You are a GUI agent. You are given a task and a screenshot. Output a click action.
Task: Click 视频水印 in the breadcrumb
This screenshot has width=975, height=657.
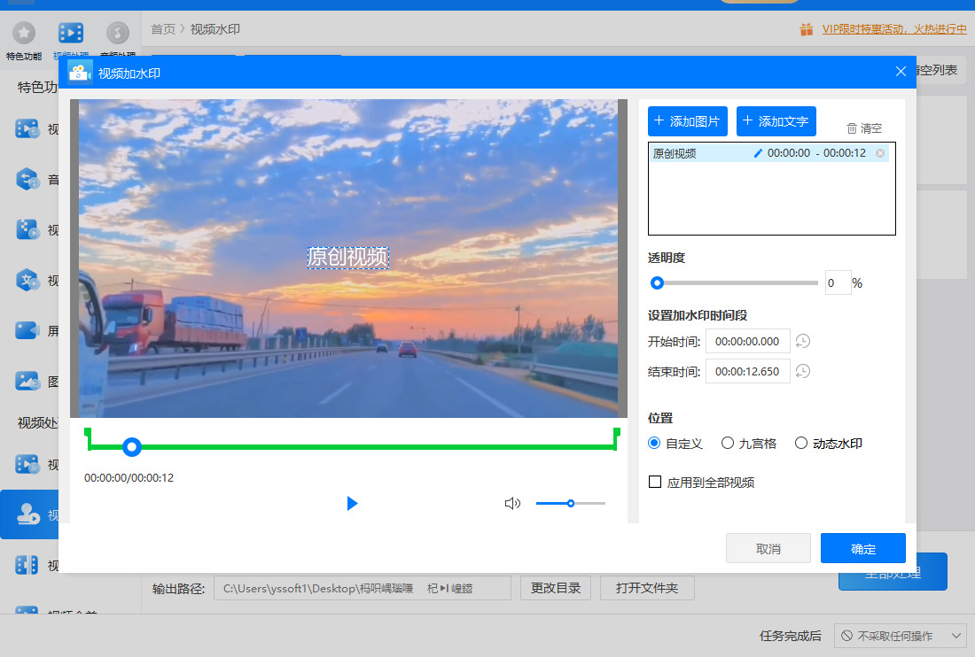coord(215,29)
